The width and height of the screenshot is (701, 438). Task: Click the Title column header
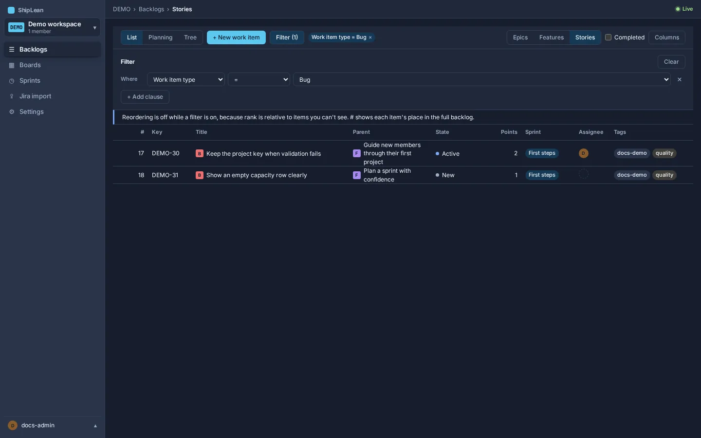(202, 132)
